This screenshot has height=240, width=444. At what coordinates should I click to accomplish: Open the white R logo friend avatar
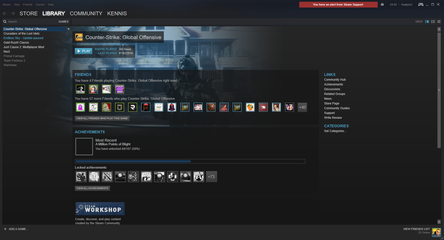133,107
